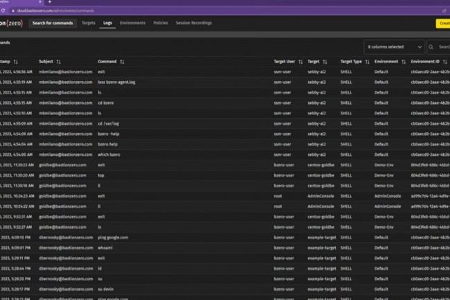Sort by the Target Type column arrows
The width and height of the screenshot is (450, 300).
click(368, 62)
